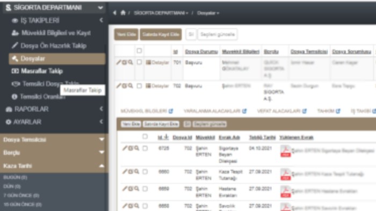Tick the checkbox for file row 701
This screenshot has width=376, height=211.
[x=139, y=62]
